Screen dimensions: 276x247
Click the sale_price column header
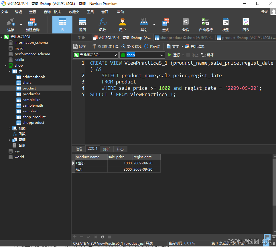(x=120, y=157)
